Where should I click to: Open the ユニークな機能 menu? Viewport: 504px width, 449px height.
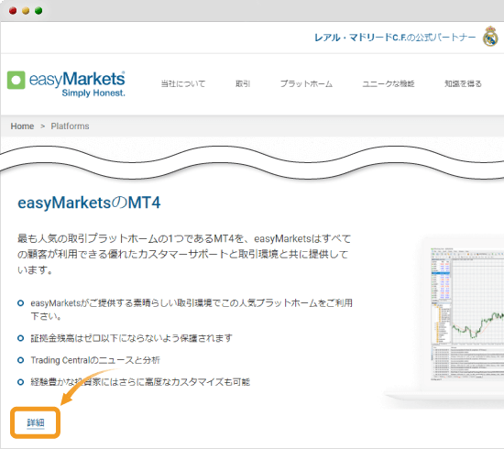click(389, 84)
